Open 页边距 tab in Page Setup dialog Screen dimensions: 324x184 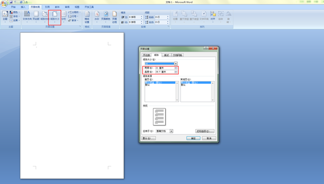click(x=147, y=55)
